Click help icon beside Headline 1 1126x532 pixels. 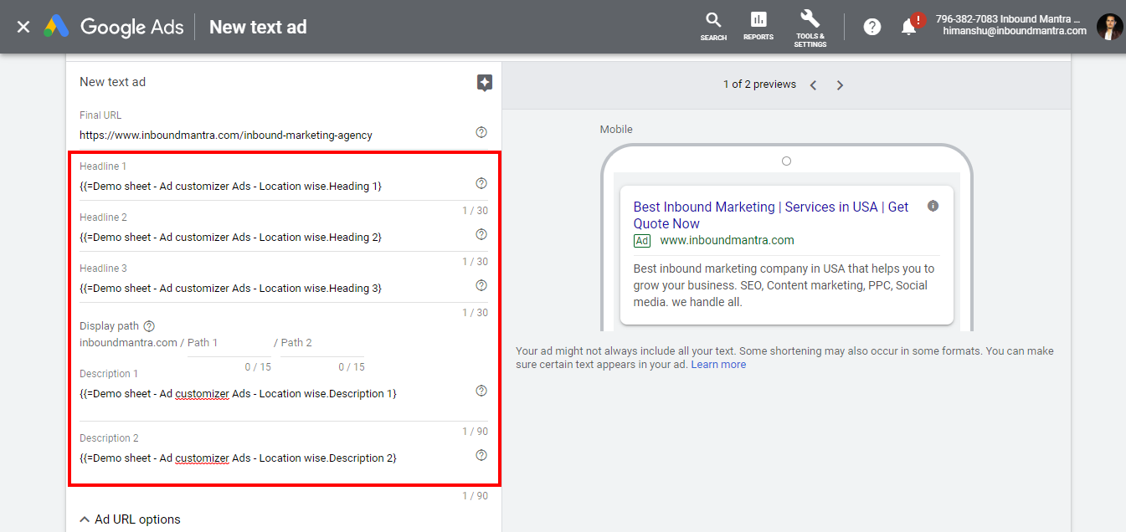[x=481, y=183]
